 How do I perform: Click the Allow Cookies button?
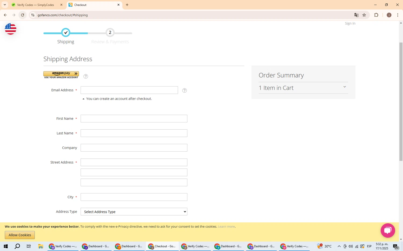tap(20, 235)
